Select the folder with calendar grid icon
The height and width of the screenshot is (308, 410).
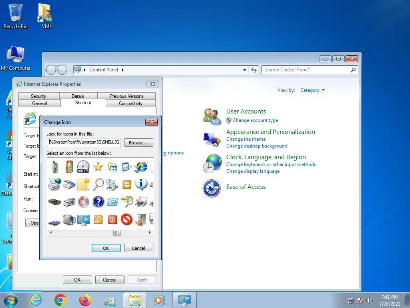click(113, 167)
